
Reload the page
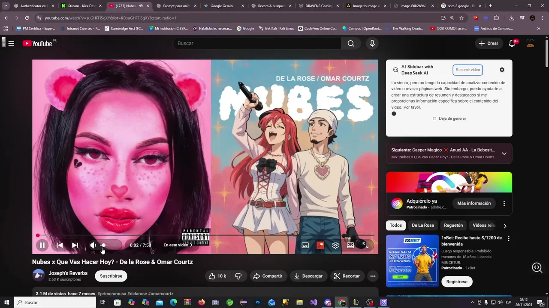pyautogui.click(x=27, y=18)
